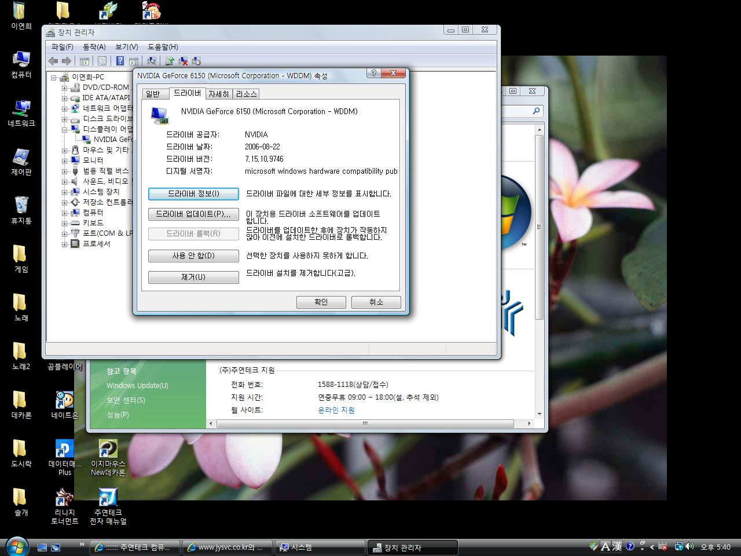
Task: Select the 이지마우스 New데카론 desktop shortcut
Action: [x=108, y=458]
